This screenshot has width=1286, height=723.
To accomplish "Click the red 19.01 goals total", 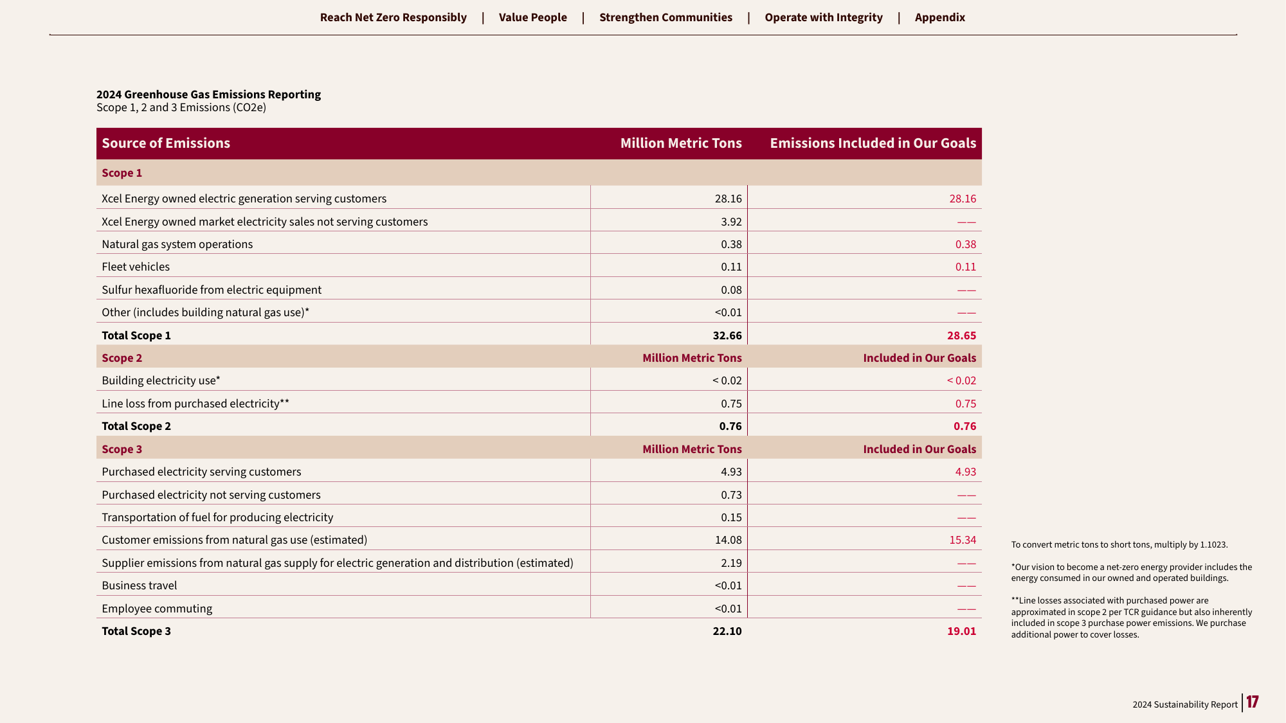I will pos(961,631).
